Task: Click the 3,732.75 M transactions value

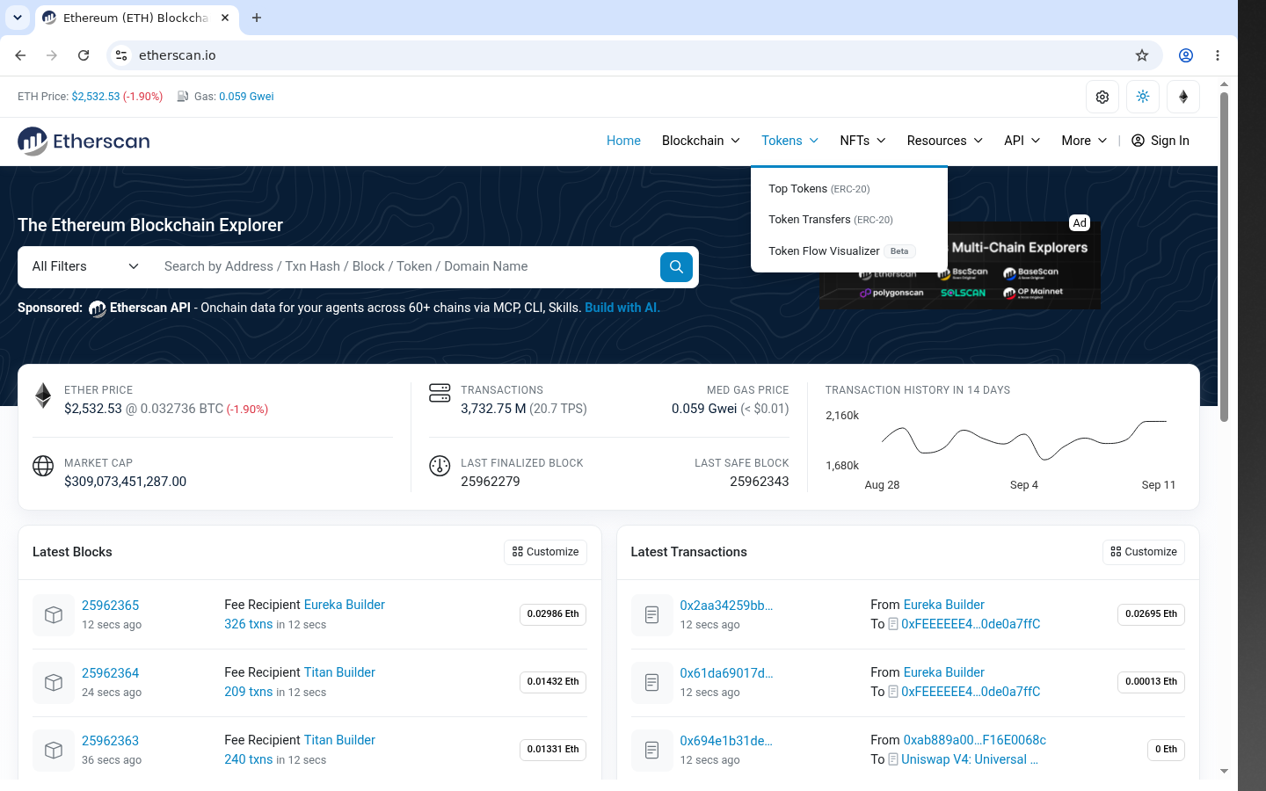Action: coord(493,409)
